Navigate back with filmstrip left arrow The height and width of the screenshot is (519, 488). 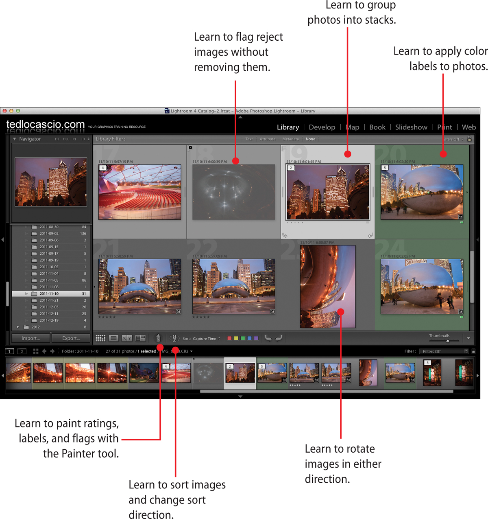[44, 351]
